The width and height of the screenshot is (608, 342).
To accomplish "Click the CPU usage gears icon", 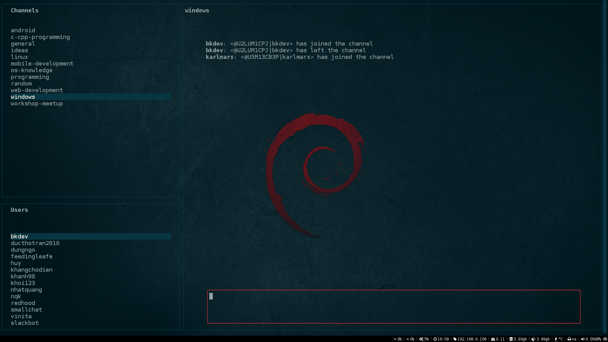I will (x=421, y=339).
